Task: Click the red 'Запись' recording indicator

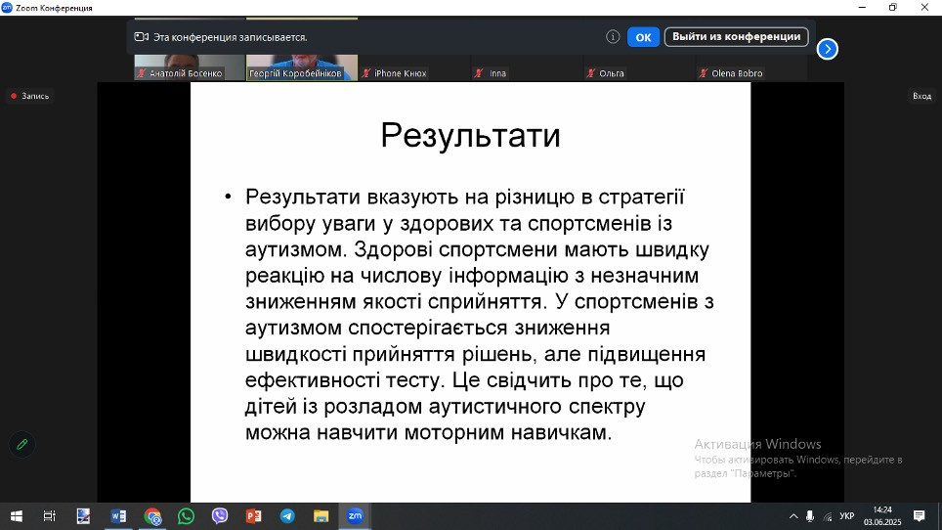Action: pos(30,96)
